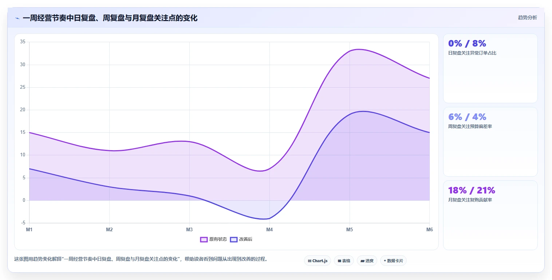Image resolution: width=552 pixels, height=280 pixels.
Task: Click the 原有状态 line peak near M5
Action: (x=359, y=49)
